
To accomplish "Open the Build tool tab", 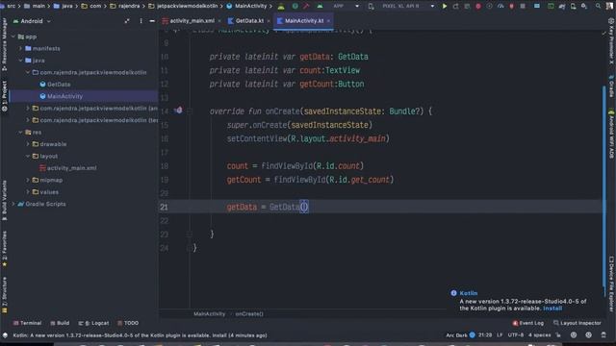I will pos(60,323).
